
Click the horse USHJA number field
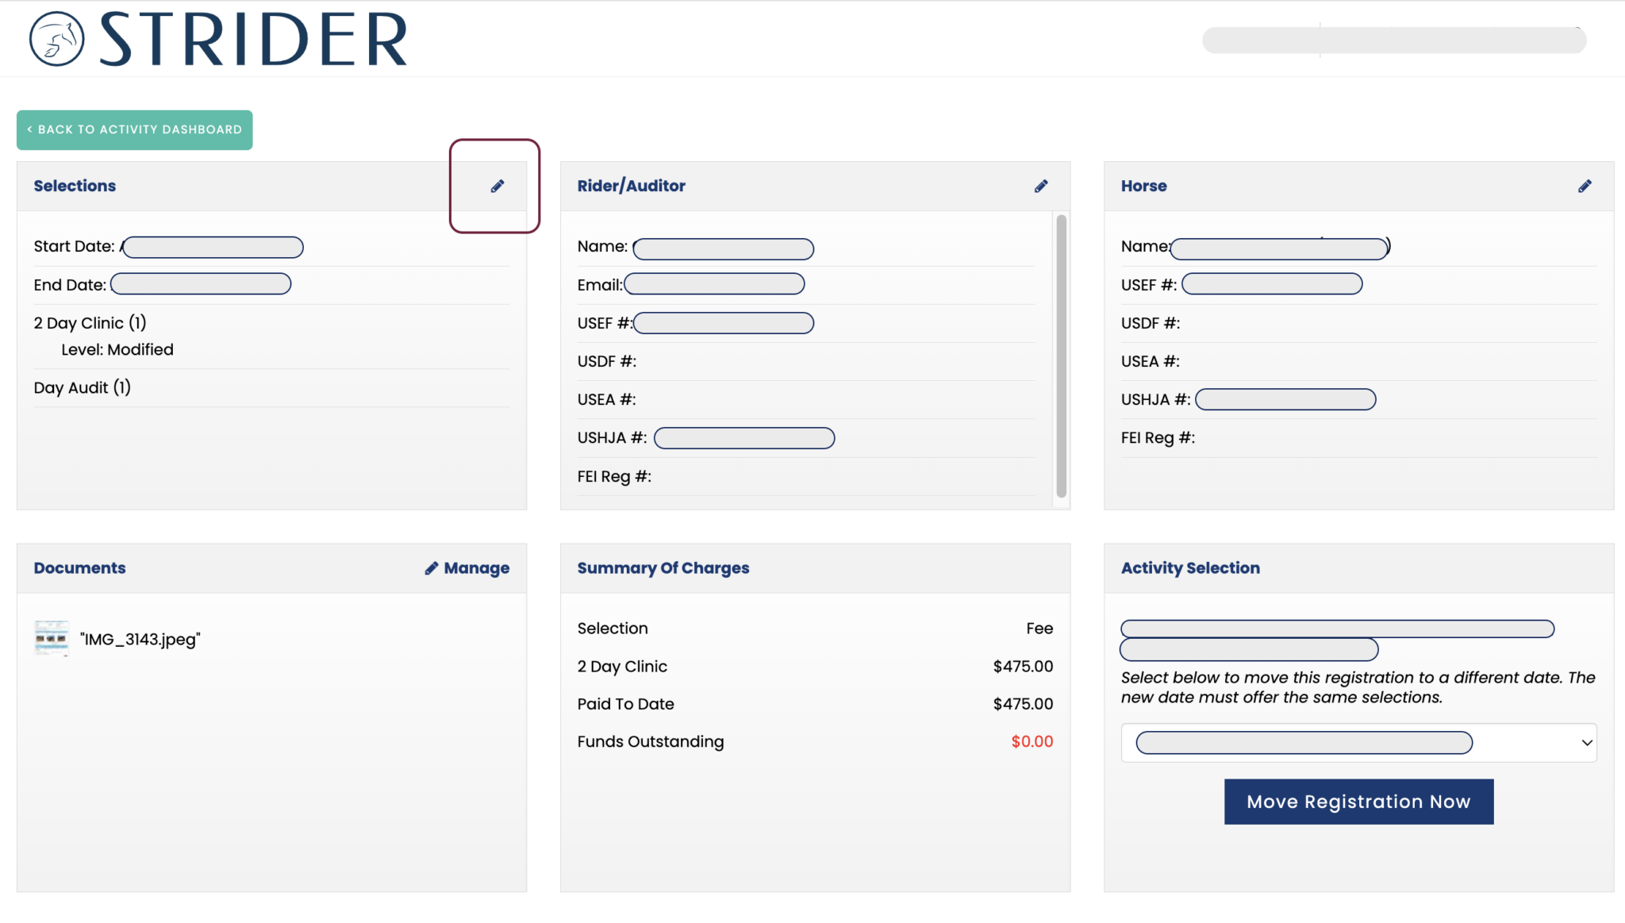[1285, 399]
